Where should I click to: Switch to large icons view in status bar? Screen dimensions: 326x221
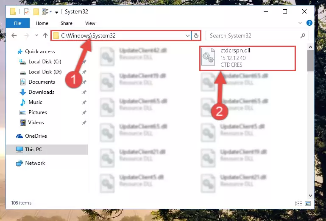[x=308, y=203]
